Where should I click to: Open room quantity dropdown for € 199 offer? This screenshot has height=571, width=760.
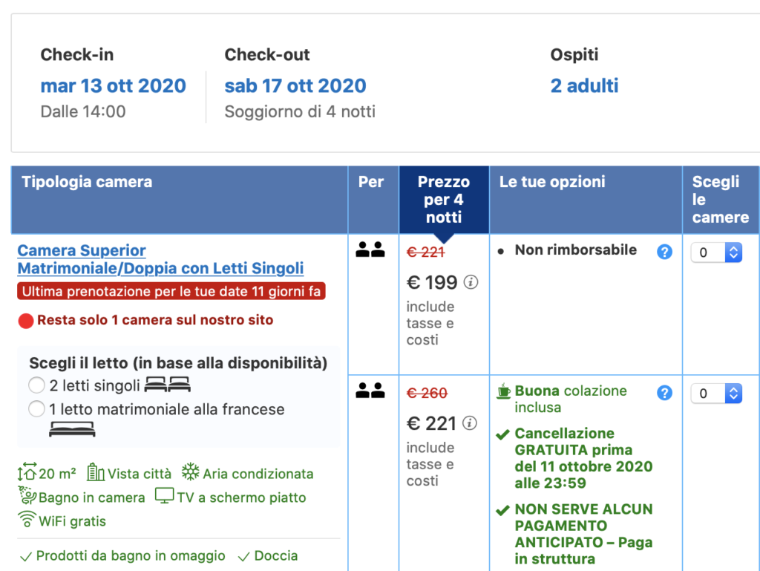pyautogui.click(x=716, y=252)
